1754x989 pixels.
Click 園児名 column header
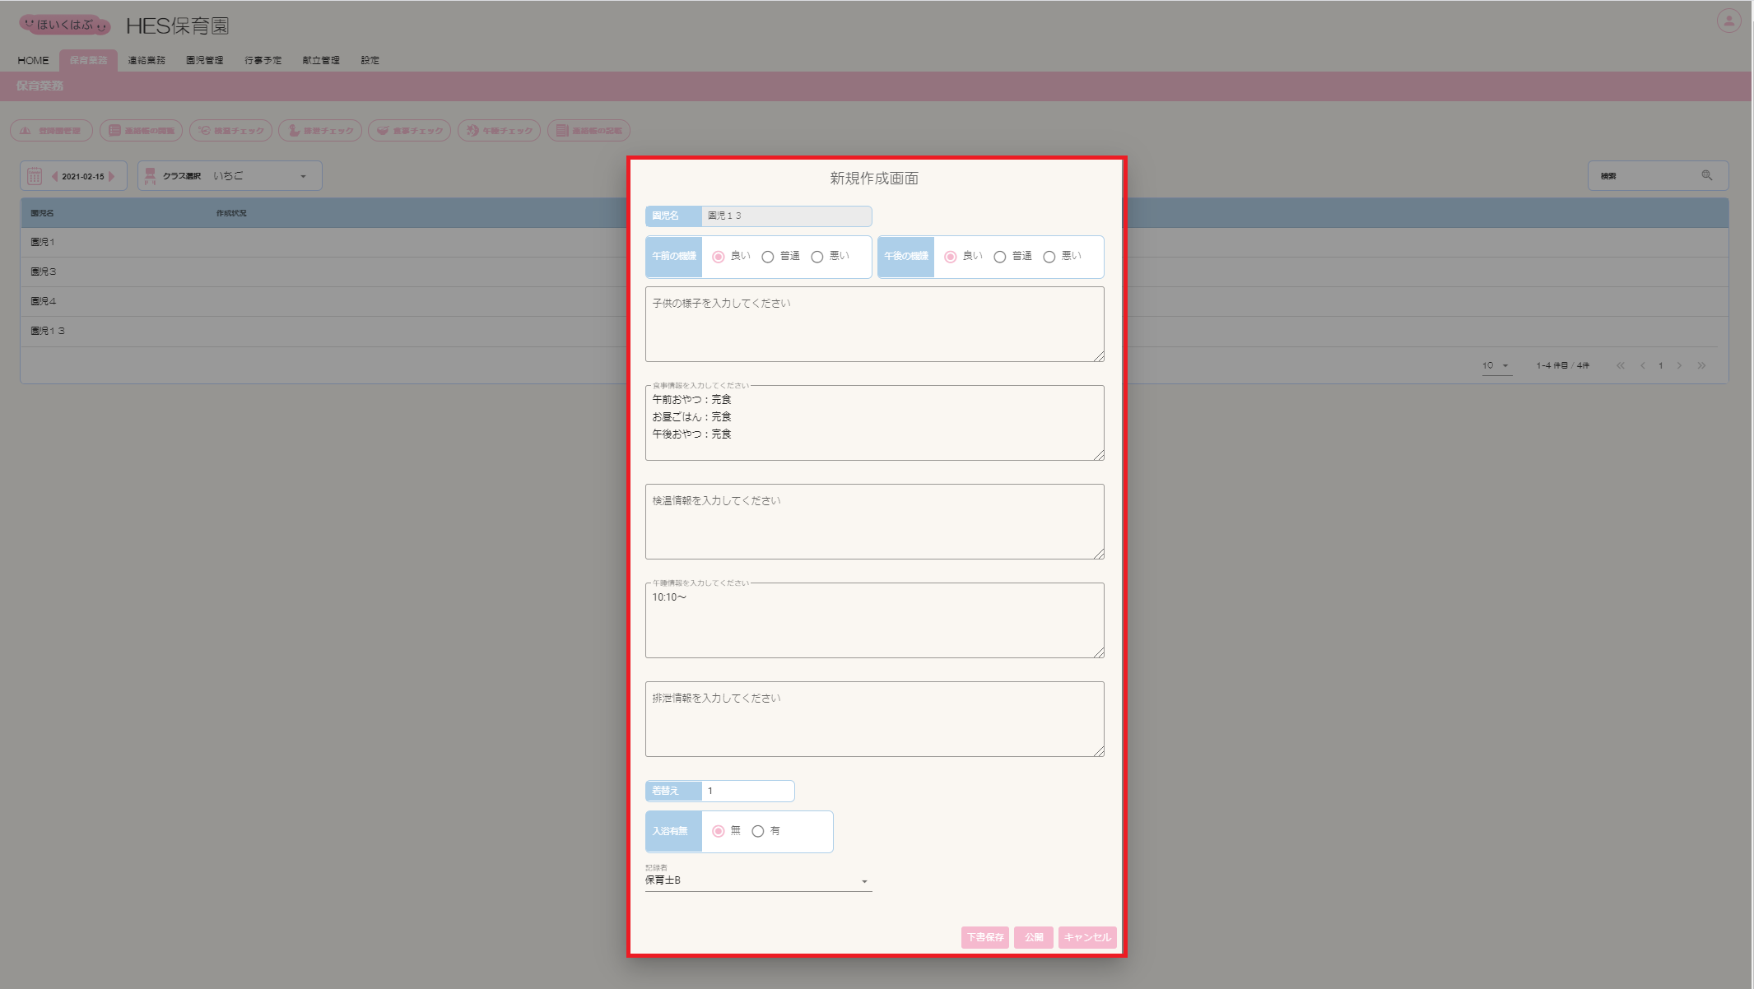pos(42,213)
